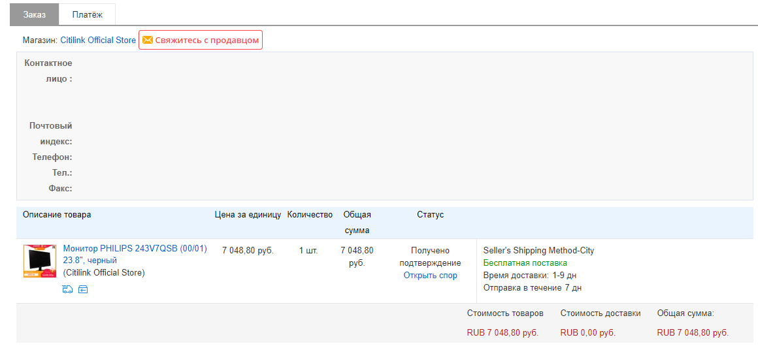Click the Количество column header

[x=310, y=215]
